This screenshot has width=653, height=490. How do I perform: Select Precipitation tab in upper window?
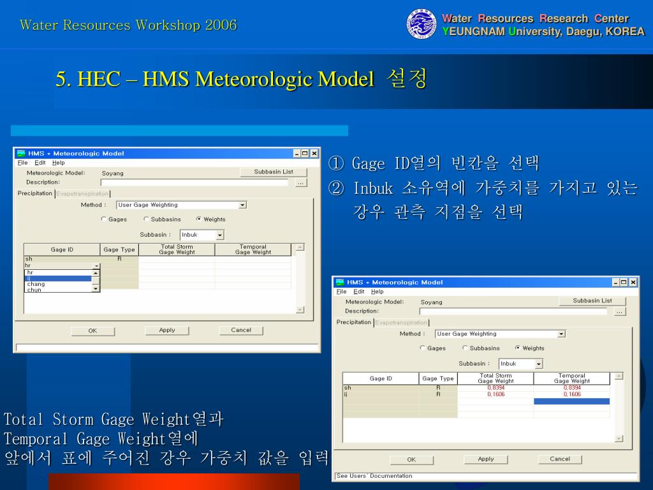(35, 193)
